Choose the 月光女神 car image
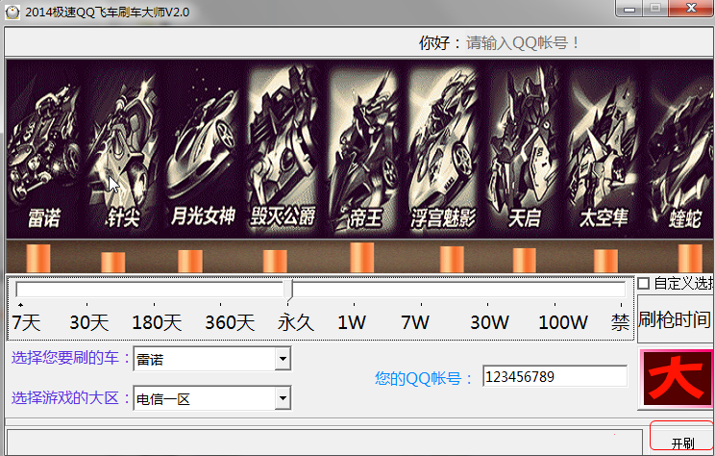 click(203, 149)
